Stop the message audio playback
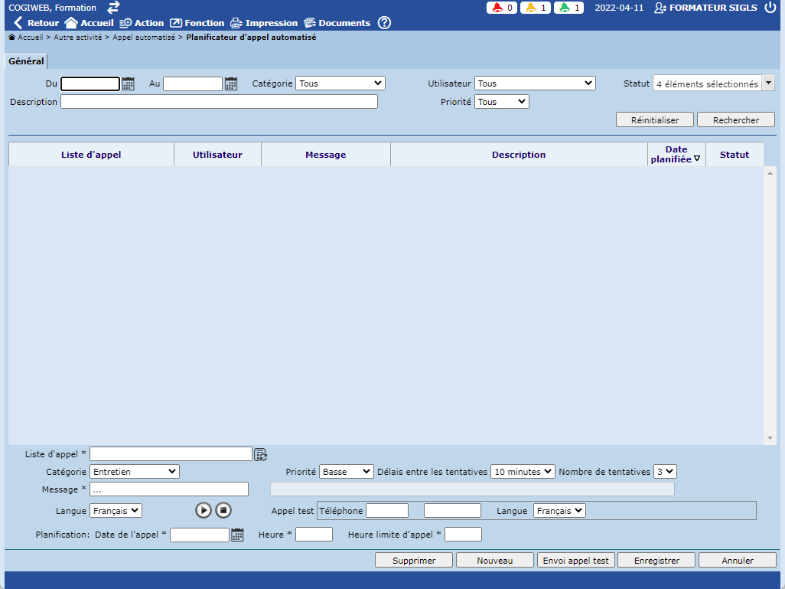This screenshot has height=589, width=785. tap(223, 510)
